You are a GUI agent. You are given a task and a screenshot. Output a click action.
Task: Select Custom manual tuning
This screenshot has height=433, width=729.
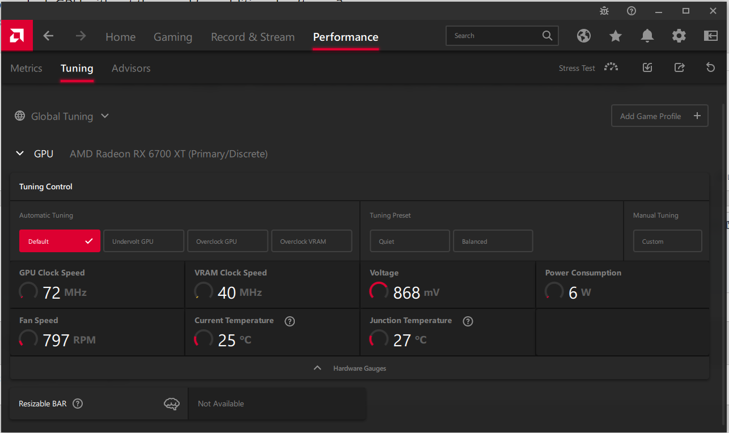[668, 241]
